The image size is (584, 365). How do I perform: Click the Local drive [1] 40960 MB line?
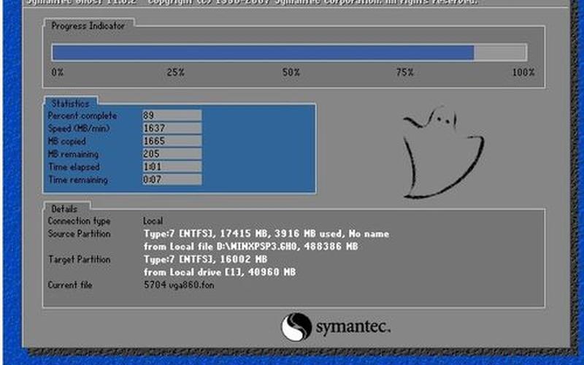click(220, 272)
